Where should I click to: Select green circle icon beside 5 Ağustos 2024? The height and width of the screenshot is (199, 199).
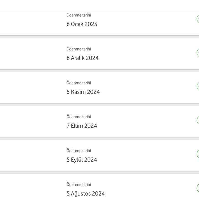(x=198, y=188)
